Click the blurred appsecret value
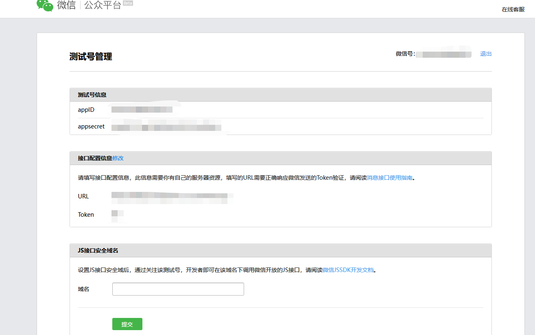This screenshot has width=535, height=335. [x=166, y=127]
